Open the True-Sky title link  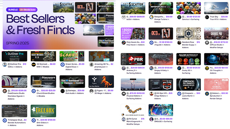tap(214, 17)
